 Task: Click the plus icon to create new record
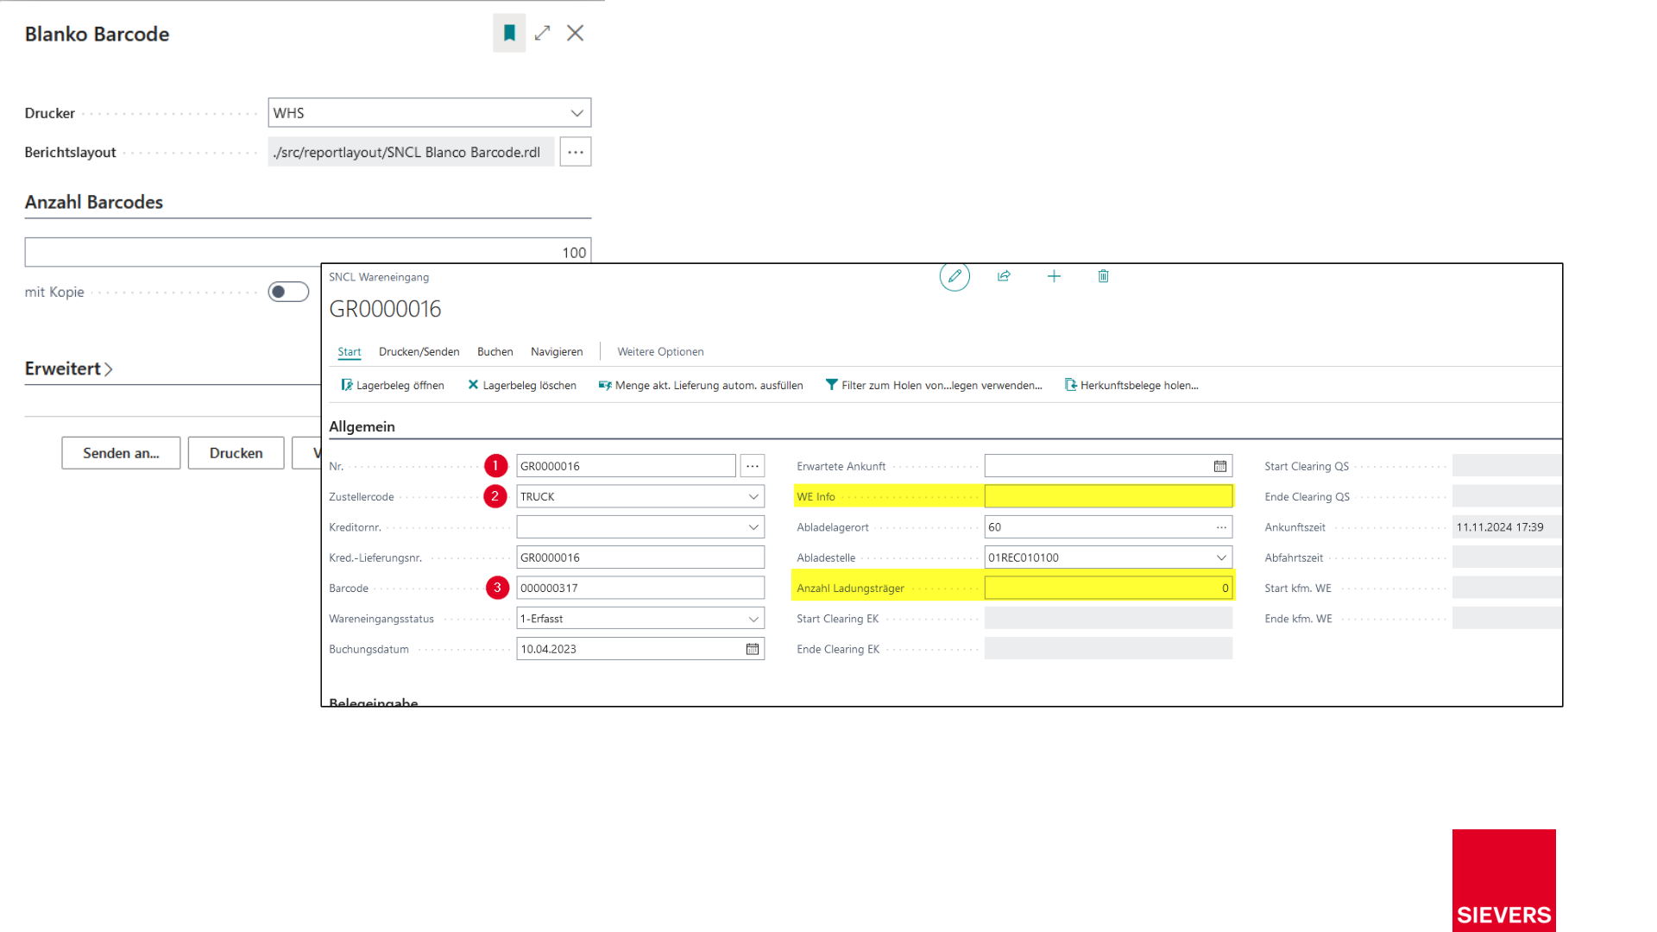point(1054,276)
